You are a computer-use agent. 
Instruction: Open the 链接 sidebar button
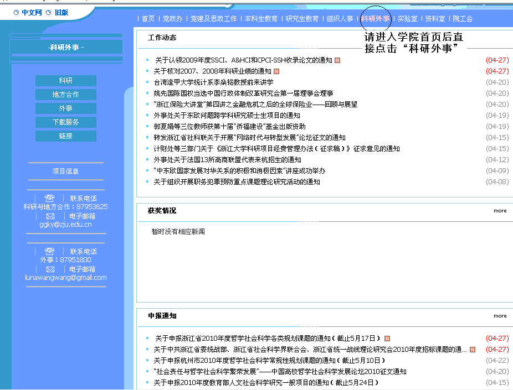point(66,136)
